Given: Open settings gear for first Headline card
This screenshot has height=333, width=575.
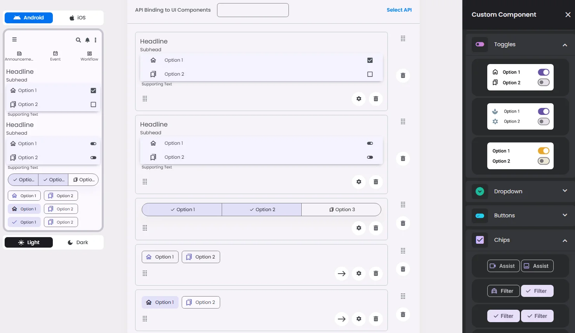Looking at the screenshot, I should pyautogui.click(x=359, y=99).
